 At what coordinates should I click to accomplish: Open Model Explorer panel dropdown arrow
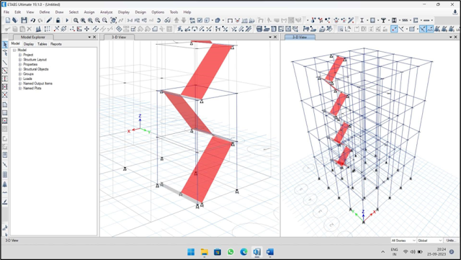pos(89,37)
